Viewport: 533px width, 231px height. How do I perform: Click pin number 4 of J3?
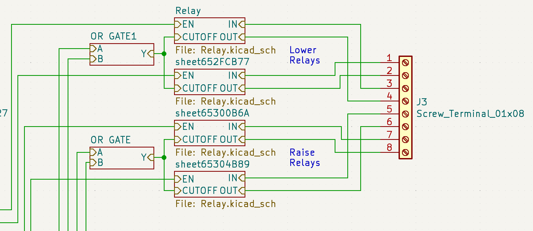(389, 96)
